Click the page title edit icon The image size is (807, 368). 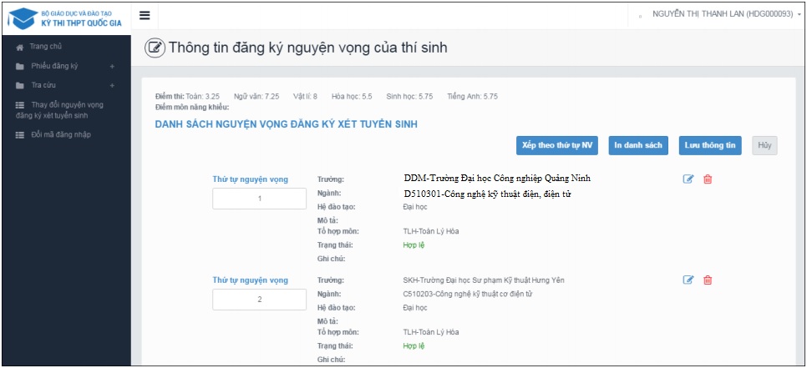(x=155, y=48)
